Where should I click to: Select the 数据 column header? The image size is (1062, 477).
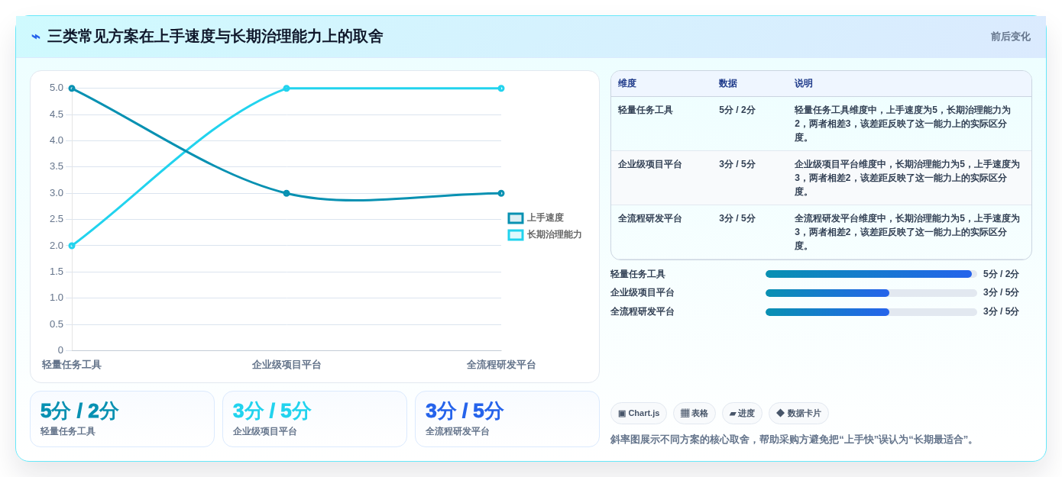coord(728,84)
